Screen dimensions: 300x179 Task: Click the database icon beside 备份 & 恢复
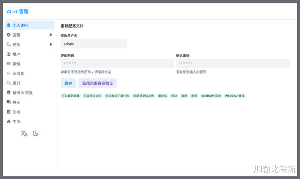[8, 93]
